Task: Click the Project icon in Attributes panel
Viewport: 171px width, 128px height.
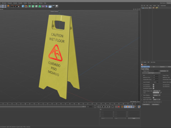Action: pos(142,64)
